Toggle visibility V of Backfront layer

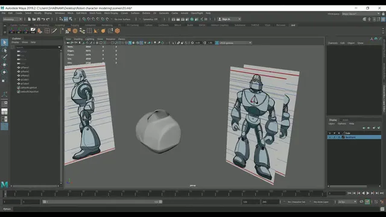(x=330, y=137)
